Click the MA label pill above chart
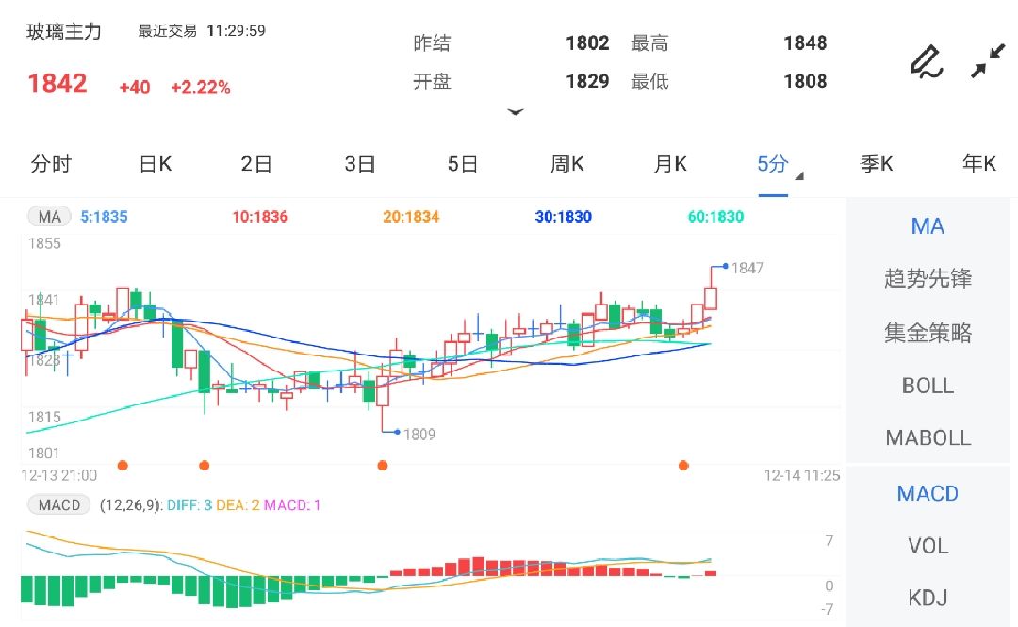This screenshot has width=1018, height=627. (49, 216)
